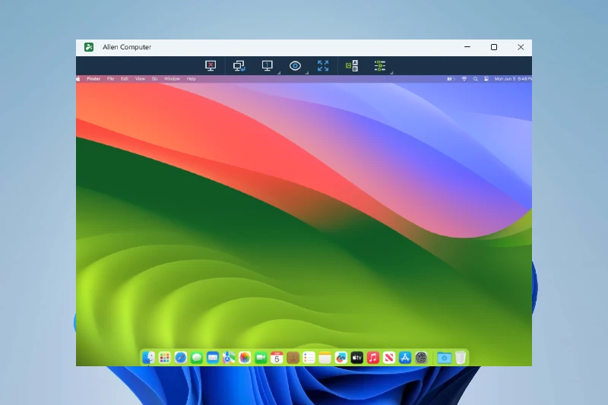This screenshot has width=608, height=405.
Task: Open the Finder menu in the Mac menu bar
Action: point(93,79)
